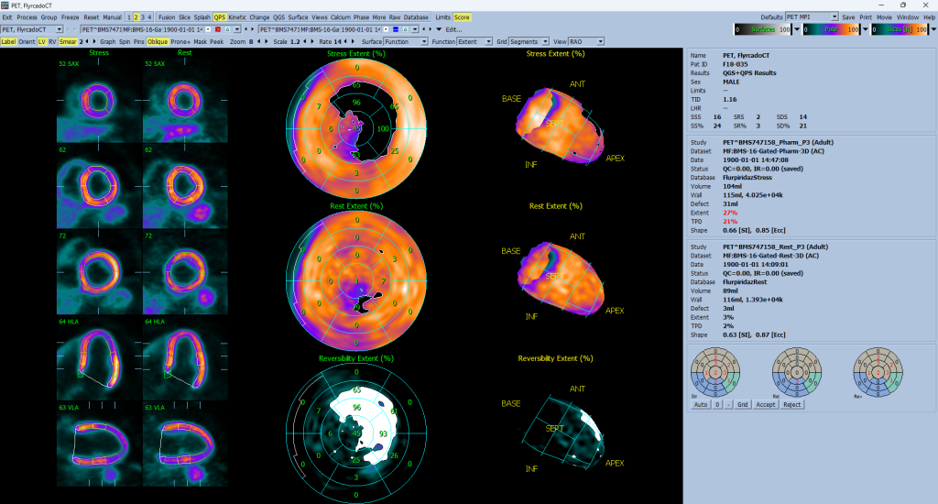Viewport: 938px width, 504px height.
Task: Open the Polar color scale arrow menu
Action: coord(866,28)
